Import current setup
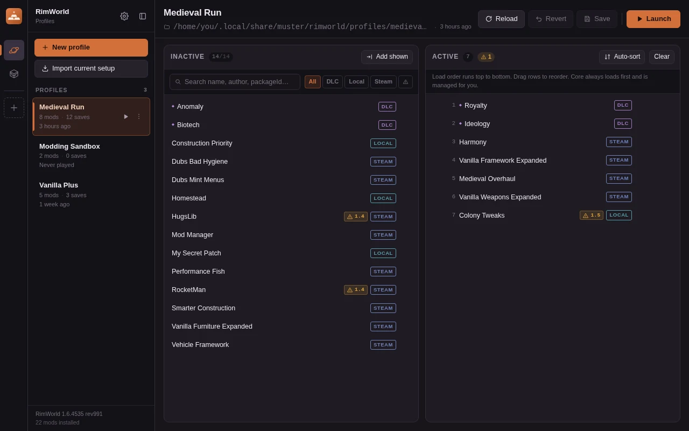 point(91,68)
